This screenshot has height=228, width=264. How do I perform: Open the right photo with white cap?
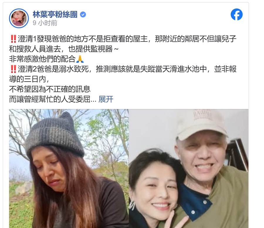(x=189, y=169)
